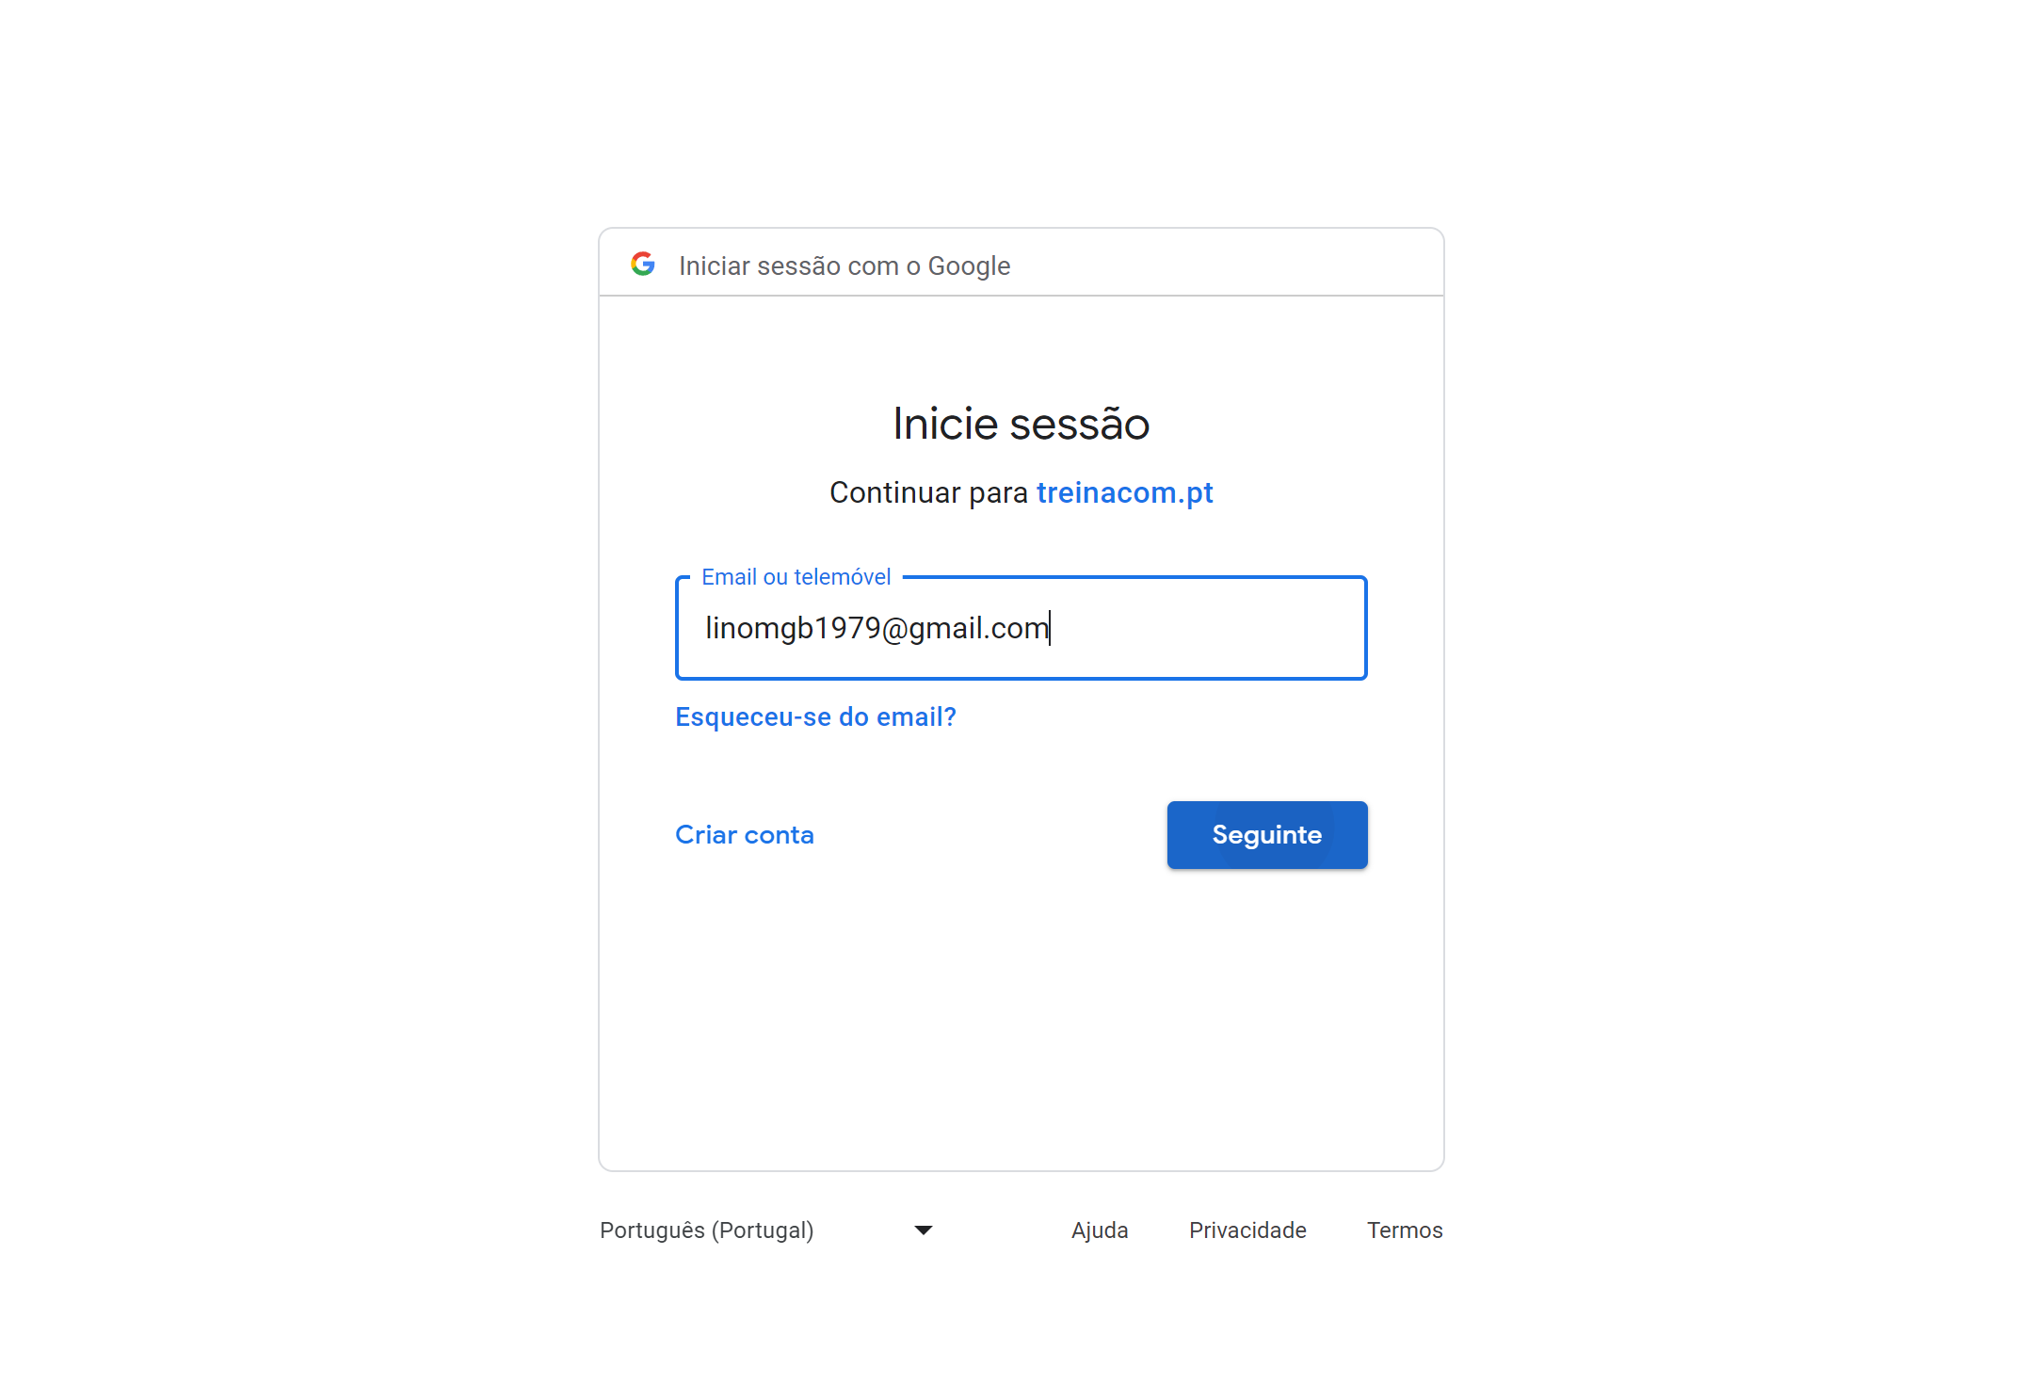Click the Continuar para text
This screenshot has height=1399, width=2043.
pos(928,492)
